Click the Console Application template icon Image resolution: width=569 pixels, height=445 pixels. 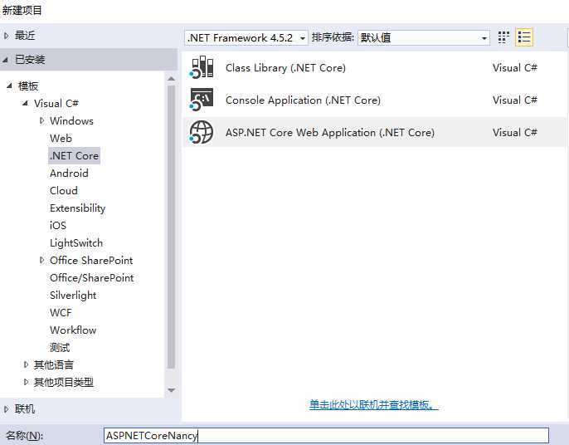point(202,99)
